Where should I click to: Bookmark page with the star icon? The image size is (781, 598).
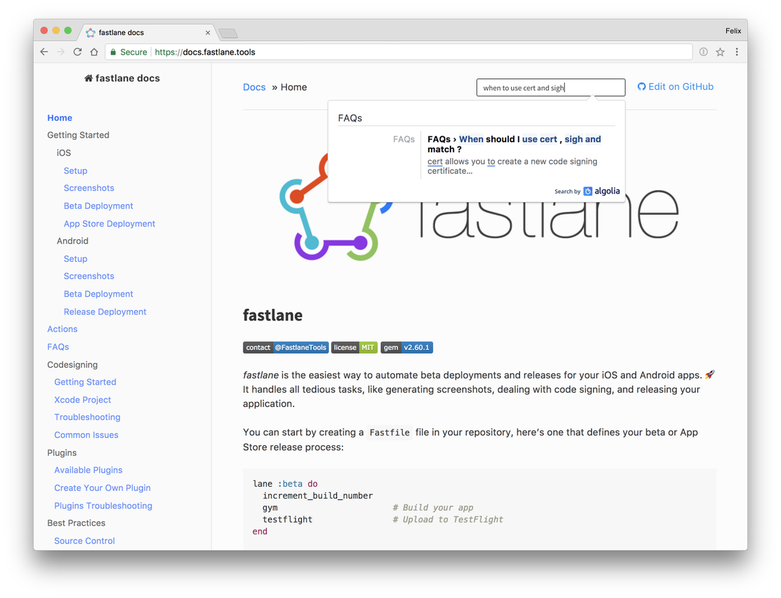point(720,52)
